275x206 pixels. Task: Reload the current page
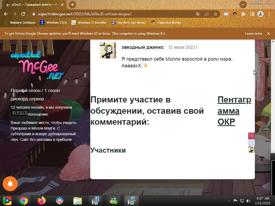pos(23,14)
